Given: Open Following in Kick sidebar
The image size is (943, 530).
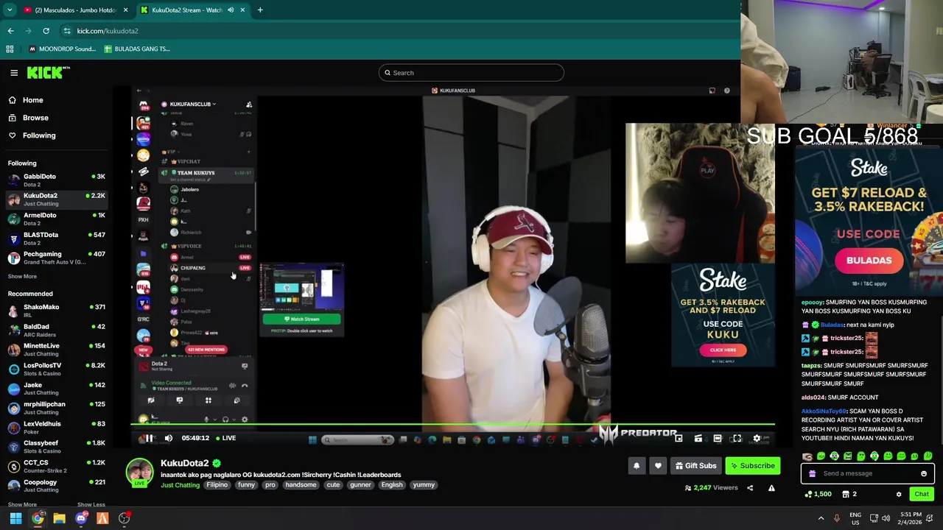Looking at the screenshot, I should click(x=39, y=135).
